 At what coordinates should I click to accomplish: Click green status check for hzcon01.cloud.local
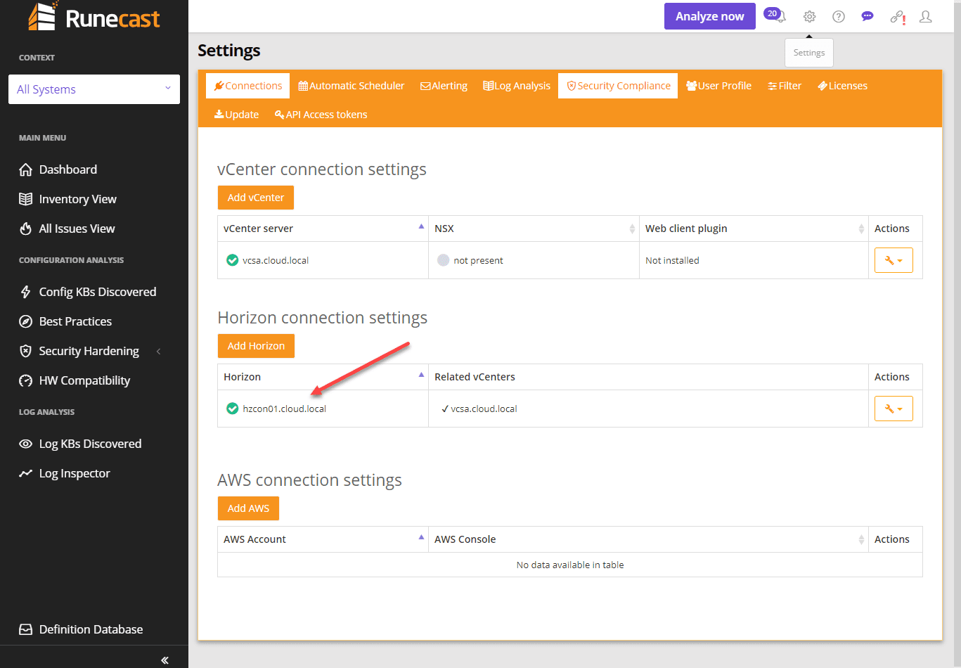pyautogui.click(x=233, y=409)
